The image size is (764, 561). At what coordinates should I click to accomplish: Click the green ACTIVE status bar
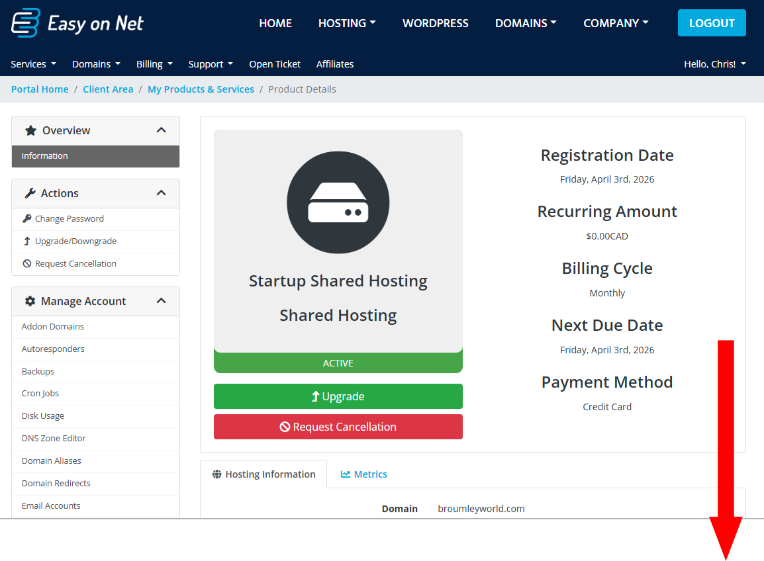[338, 363]
